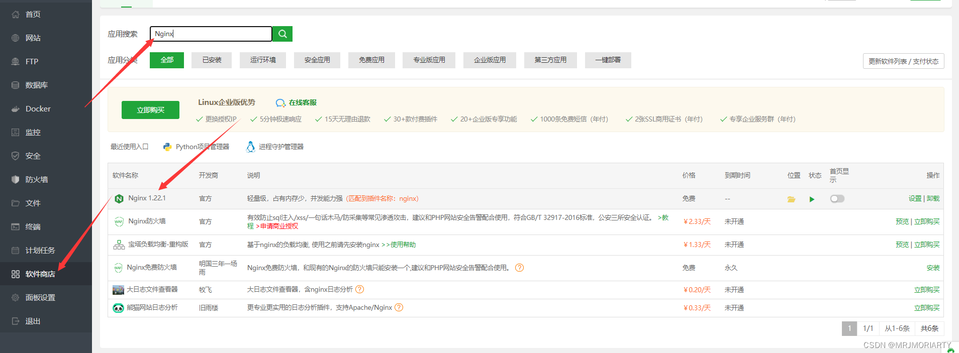
Task: Open the 在线客服 online support link
Action: (x=303, y=102)
